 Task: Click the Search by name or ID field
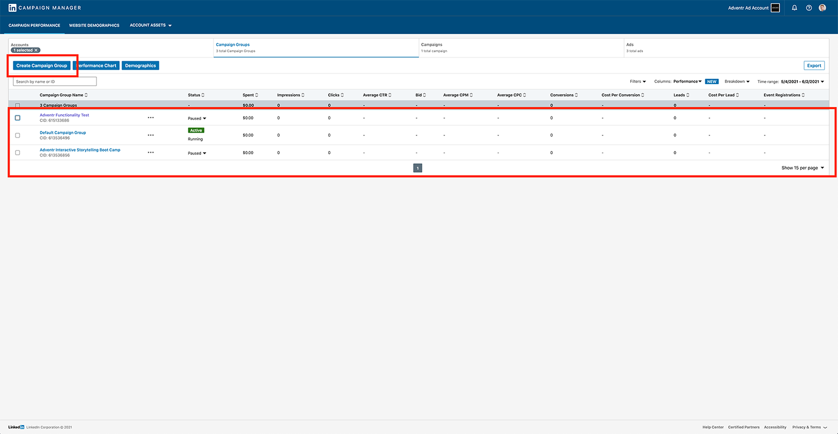click(x=55, y=81)
